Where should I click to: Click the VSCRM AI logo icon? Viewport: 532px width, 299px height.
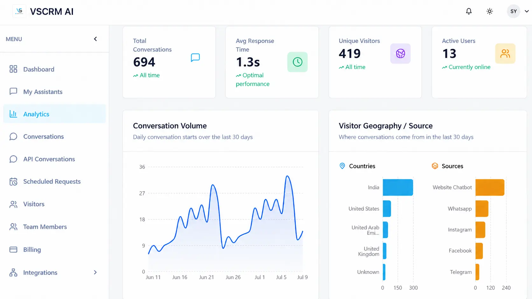(19, 11)
